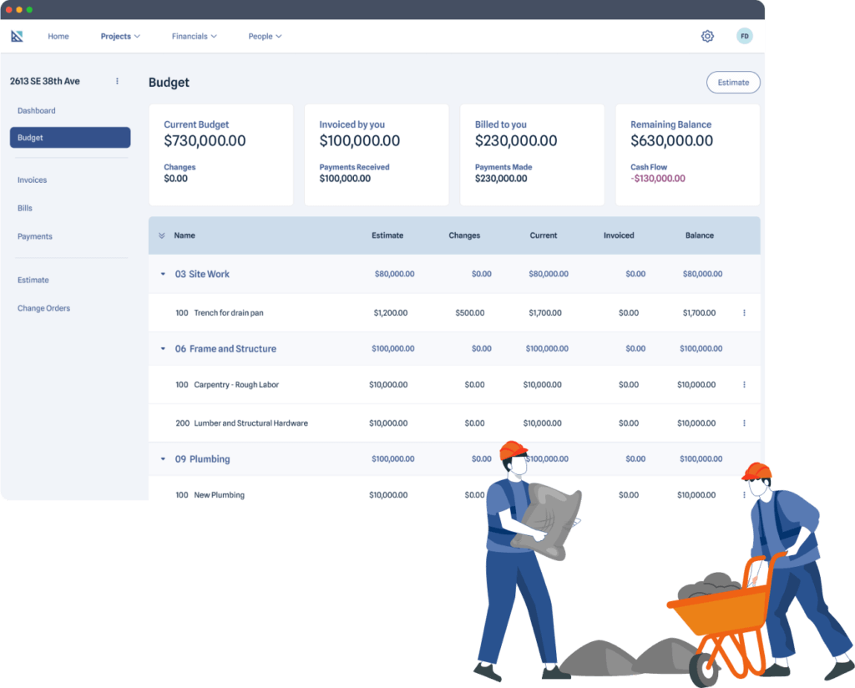Click the Estimate button

click(733, 82)
